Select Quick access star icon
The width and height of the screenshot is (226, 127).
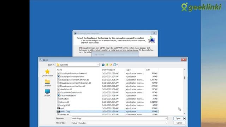click(47, 72)
